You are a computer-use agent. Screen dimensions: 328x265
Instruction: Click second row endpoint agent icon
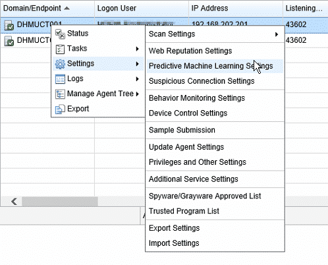click(9, 41)
